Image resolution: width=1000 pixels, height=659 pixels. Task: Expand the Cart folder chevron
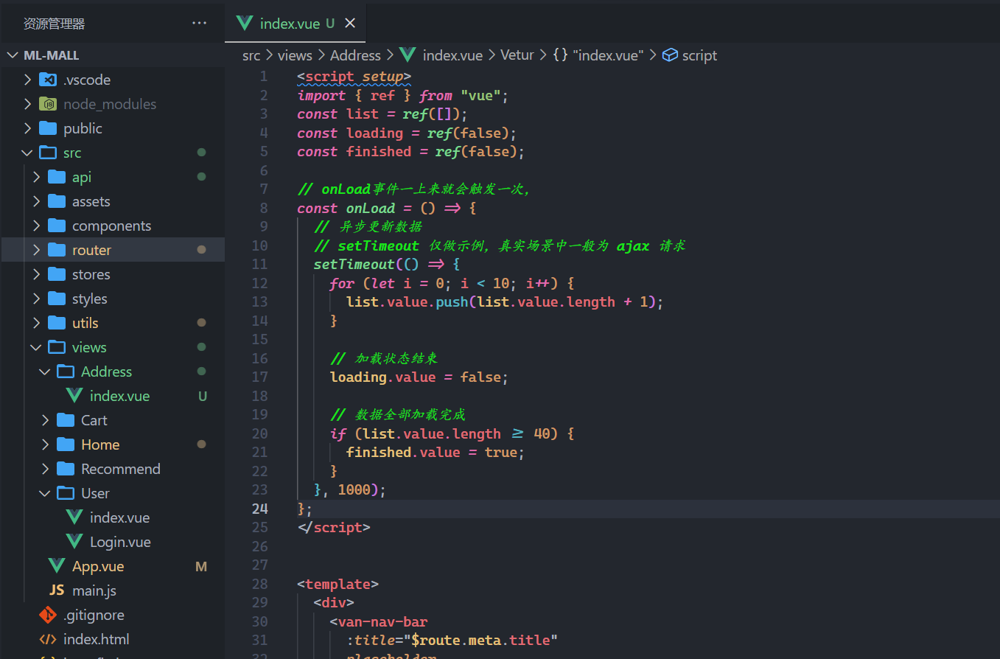click(x=45, y=420)
